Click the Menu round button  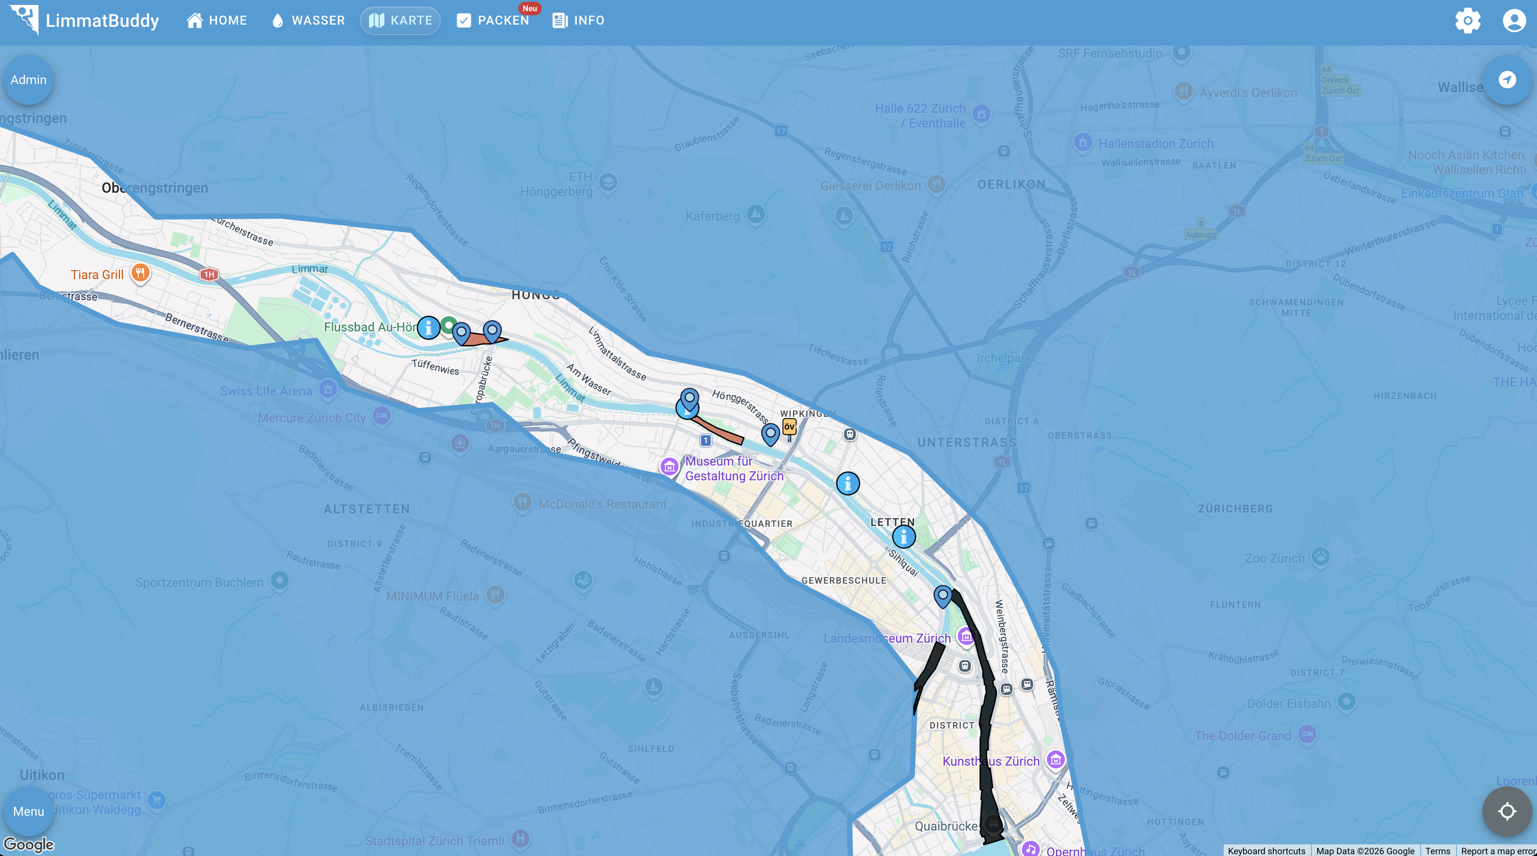pyautogui.click(x=29, y=811)
